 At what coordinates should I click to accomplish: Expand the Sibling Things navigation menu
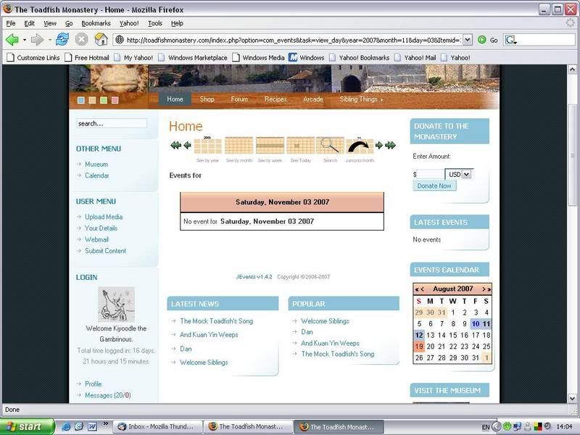361,99
